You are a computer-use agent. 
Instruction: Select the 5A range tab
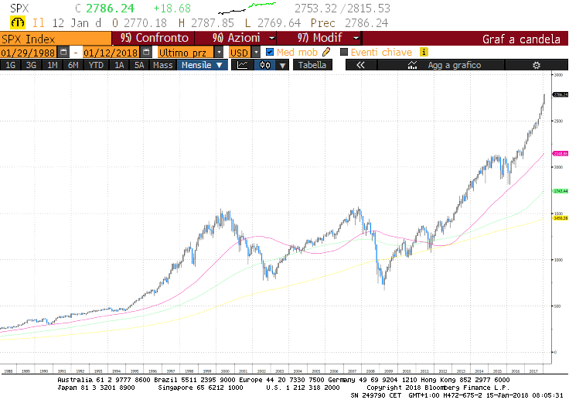click(139, 65)
